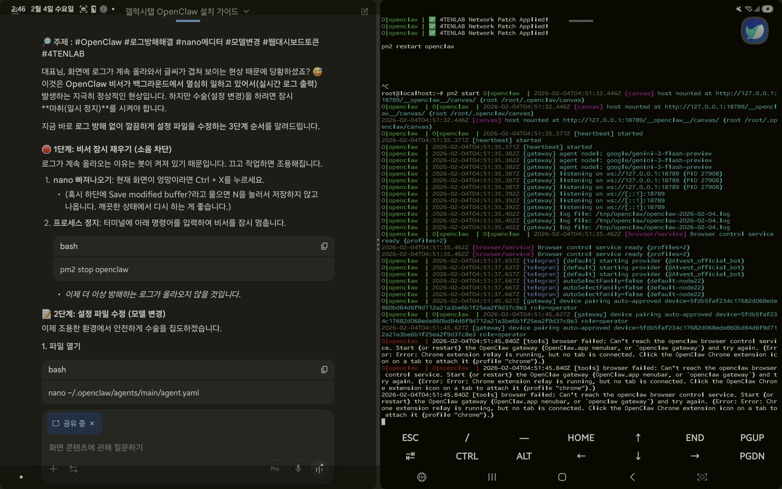Tap the ChatGPT notification icon in status bar

click(x=104, y=9)
